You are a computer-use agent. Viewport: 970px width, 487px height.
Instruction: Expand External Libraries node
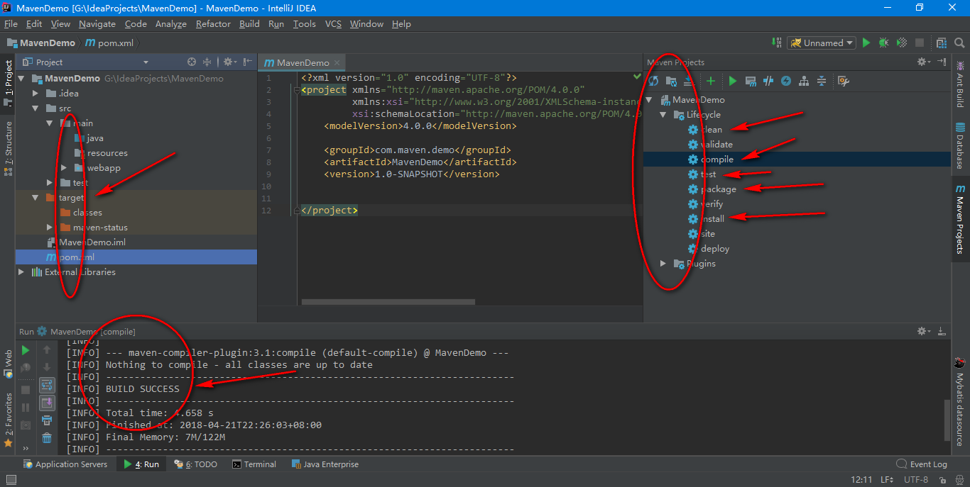click(x=21, y=272)
